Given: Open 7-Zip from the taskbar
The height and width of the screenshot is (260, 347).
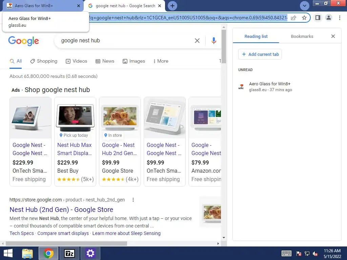Looking at the screenshot, I should pyautogui.click(x=69, y=253).
